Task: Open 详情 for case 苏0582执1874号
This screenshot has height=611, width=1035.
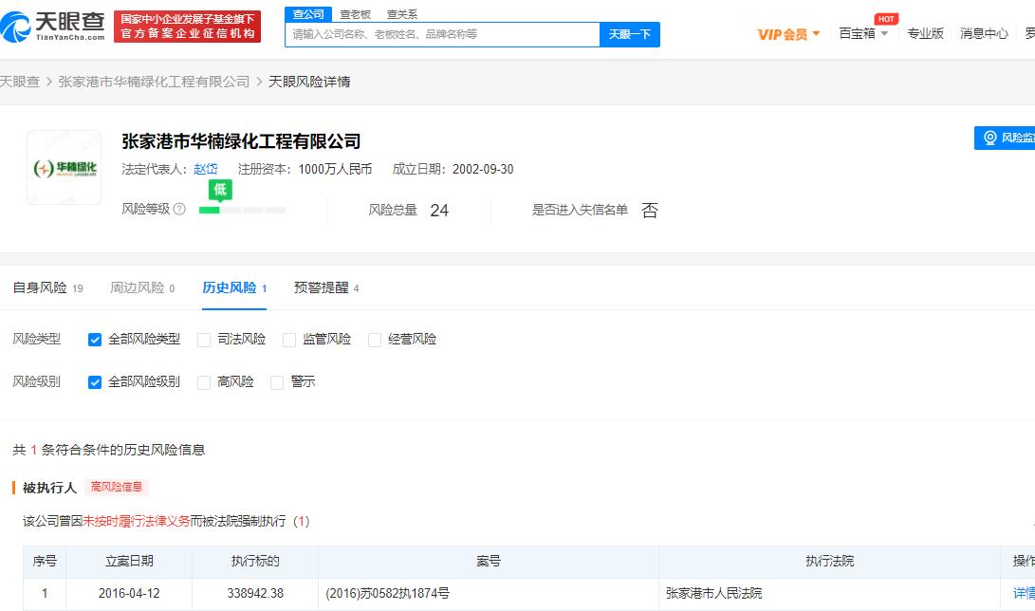Action: click(1024, 593)
